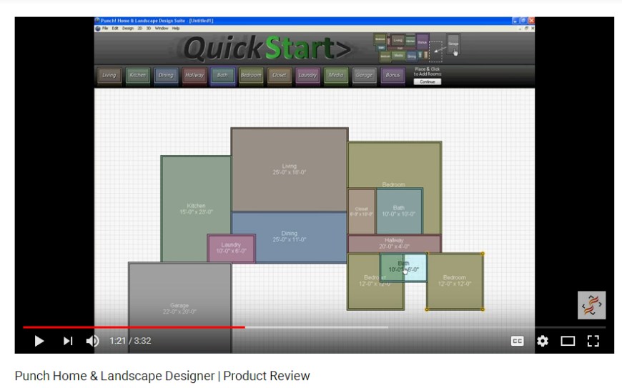
Task: Click the 1:21 / 3:32 time display
Action: point(130,341)
